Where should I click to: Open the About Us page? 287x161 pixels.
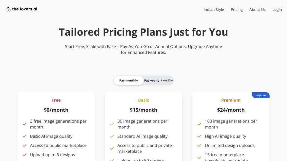click(257, 10)
